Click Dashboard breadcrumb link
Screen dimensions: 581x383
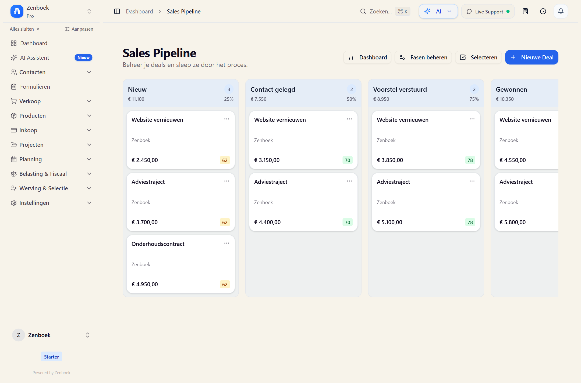tap(139, 11)
